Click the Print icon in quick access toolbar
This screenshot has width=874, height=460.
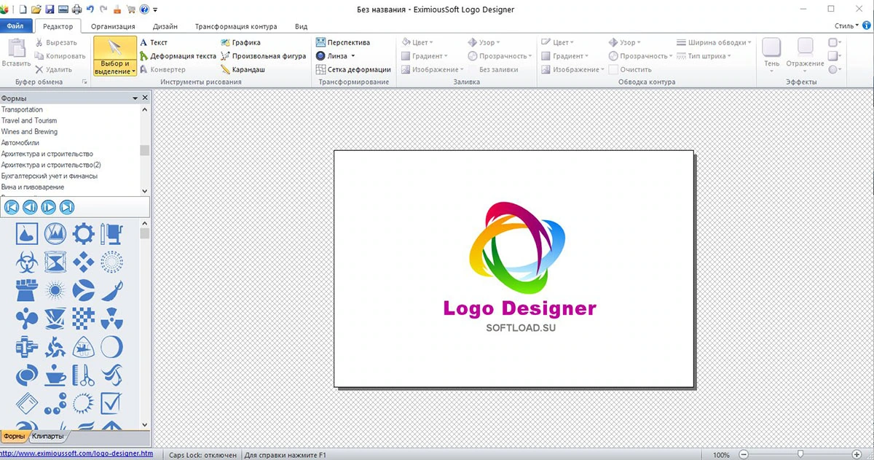[x=76, y=9]
